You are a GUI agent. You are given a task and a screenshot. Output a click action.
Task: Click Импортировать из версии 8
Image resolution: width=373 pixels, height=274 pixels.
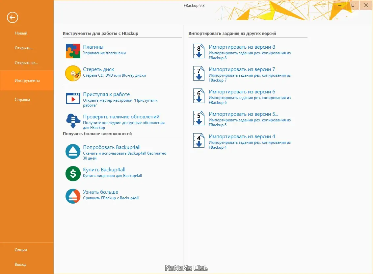[242, 47]
